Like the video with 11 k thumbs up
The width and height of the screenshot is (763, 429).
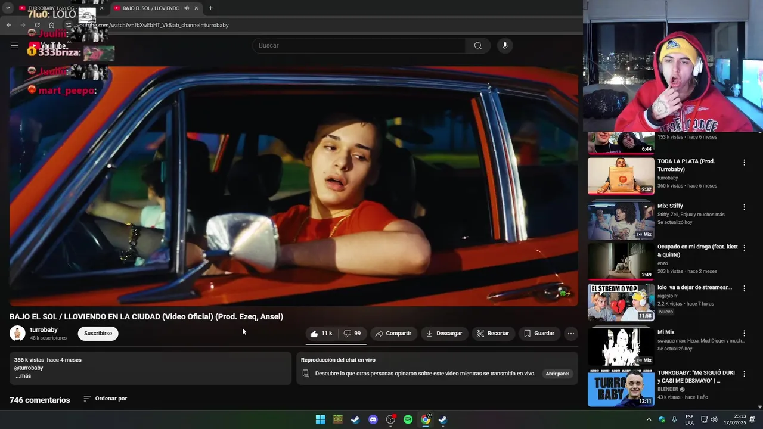coord(321,334)
